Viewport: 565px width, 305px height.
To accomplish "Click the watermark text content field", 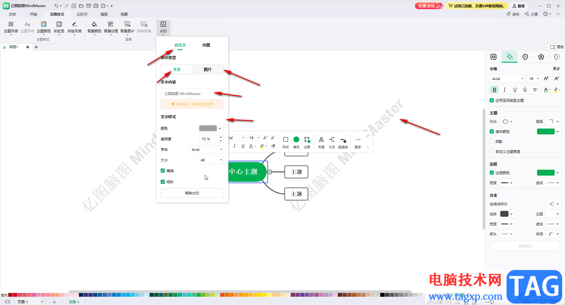I will pos(192,94).
